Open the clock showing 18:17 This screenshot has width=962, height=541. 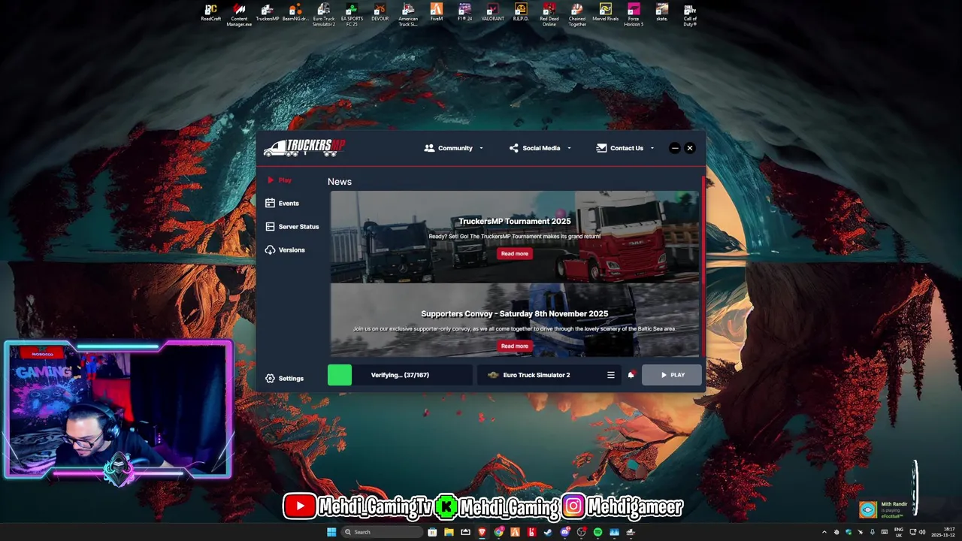tap(943, 532)
